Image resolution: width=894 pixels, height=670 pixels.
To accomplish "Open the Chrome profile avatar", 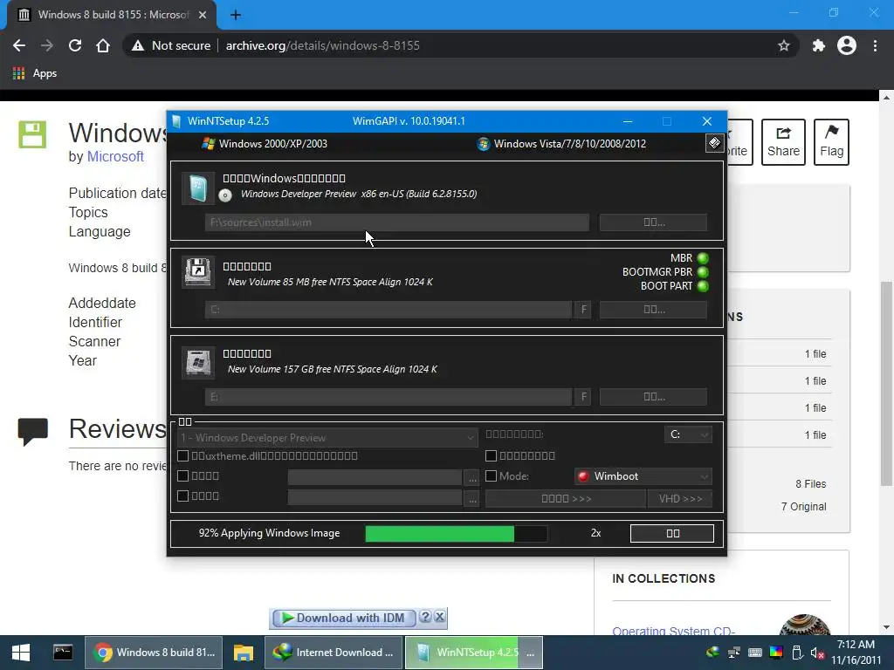I will 847,45.
